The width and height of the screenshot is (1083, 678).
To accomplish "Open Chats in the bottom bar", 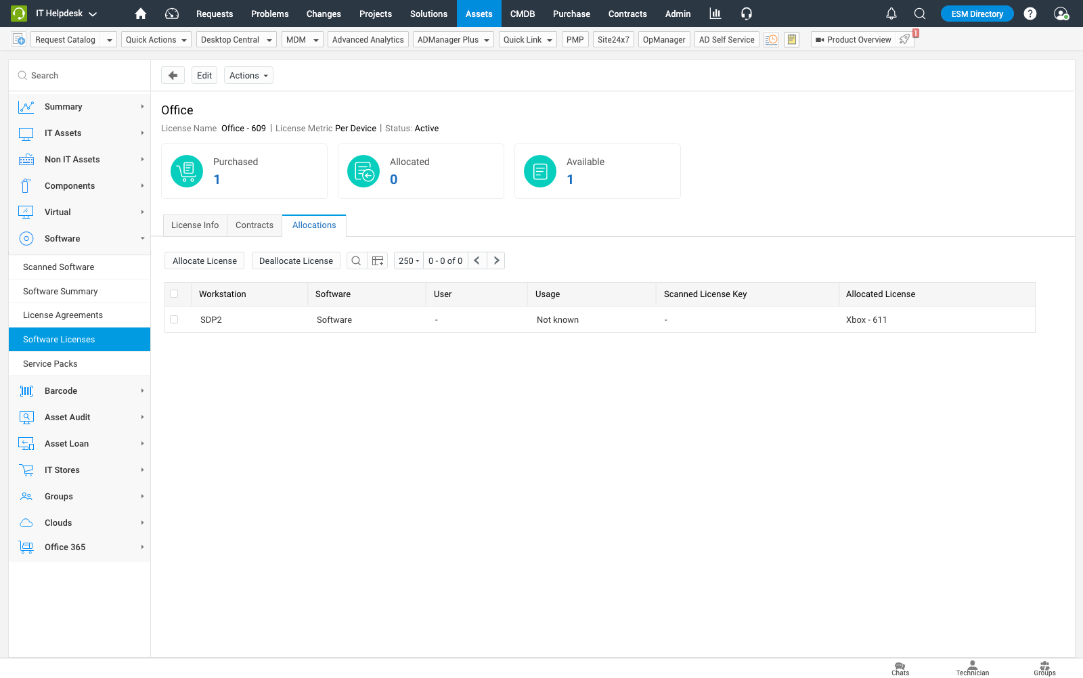I will tap(900, 669).
